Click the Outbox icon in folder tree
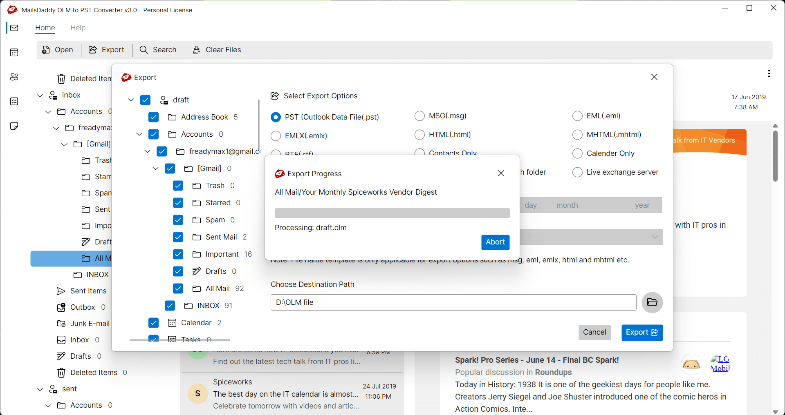Viewport: 785px width, 415px height. 61,307
